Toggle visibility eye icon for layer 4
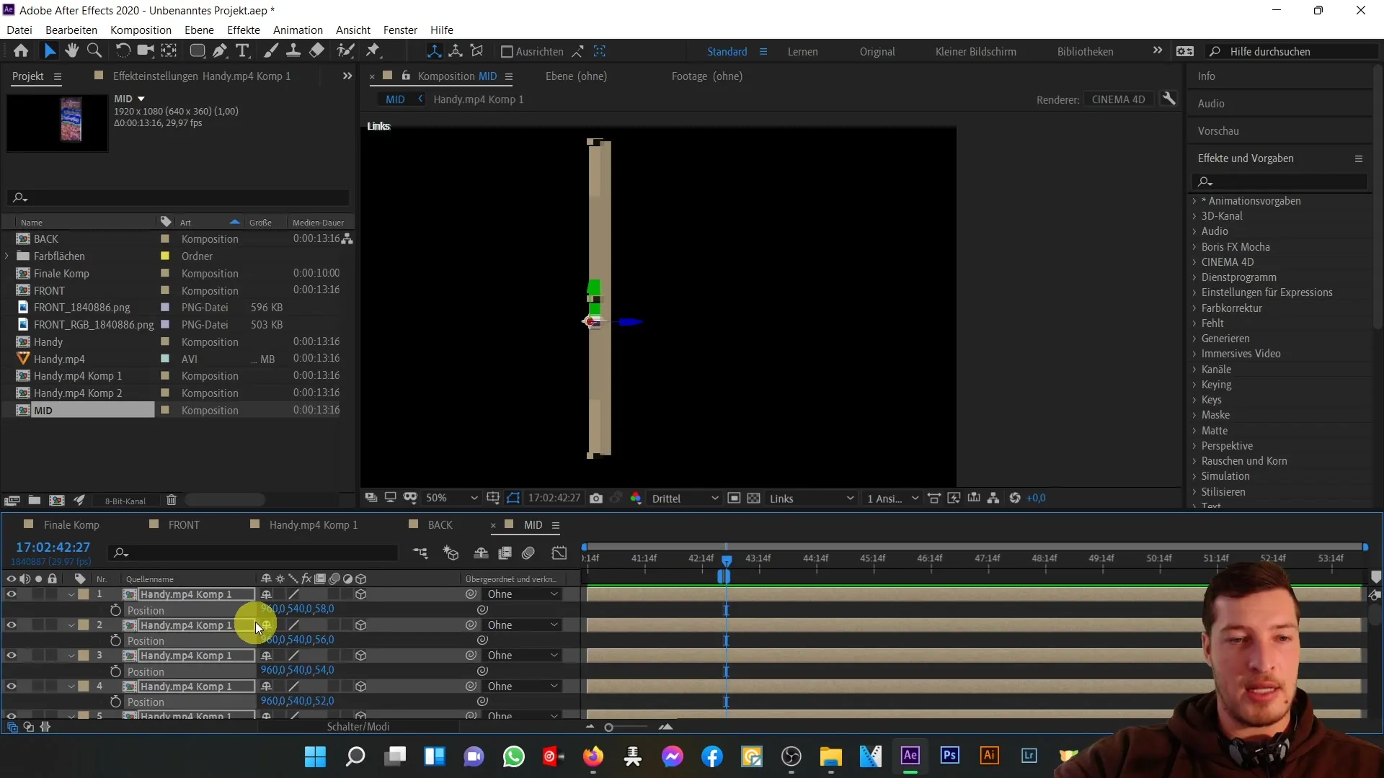The height and width of the screenshot is (778, 1384). [x=11, y=686]
